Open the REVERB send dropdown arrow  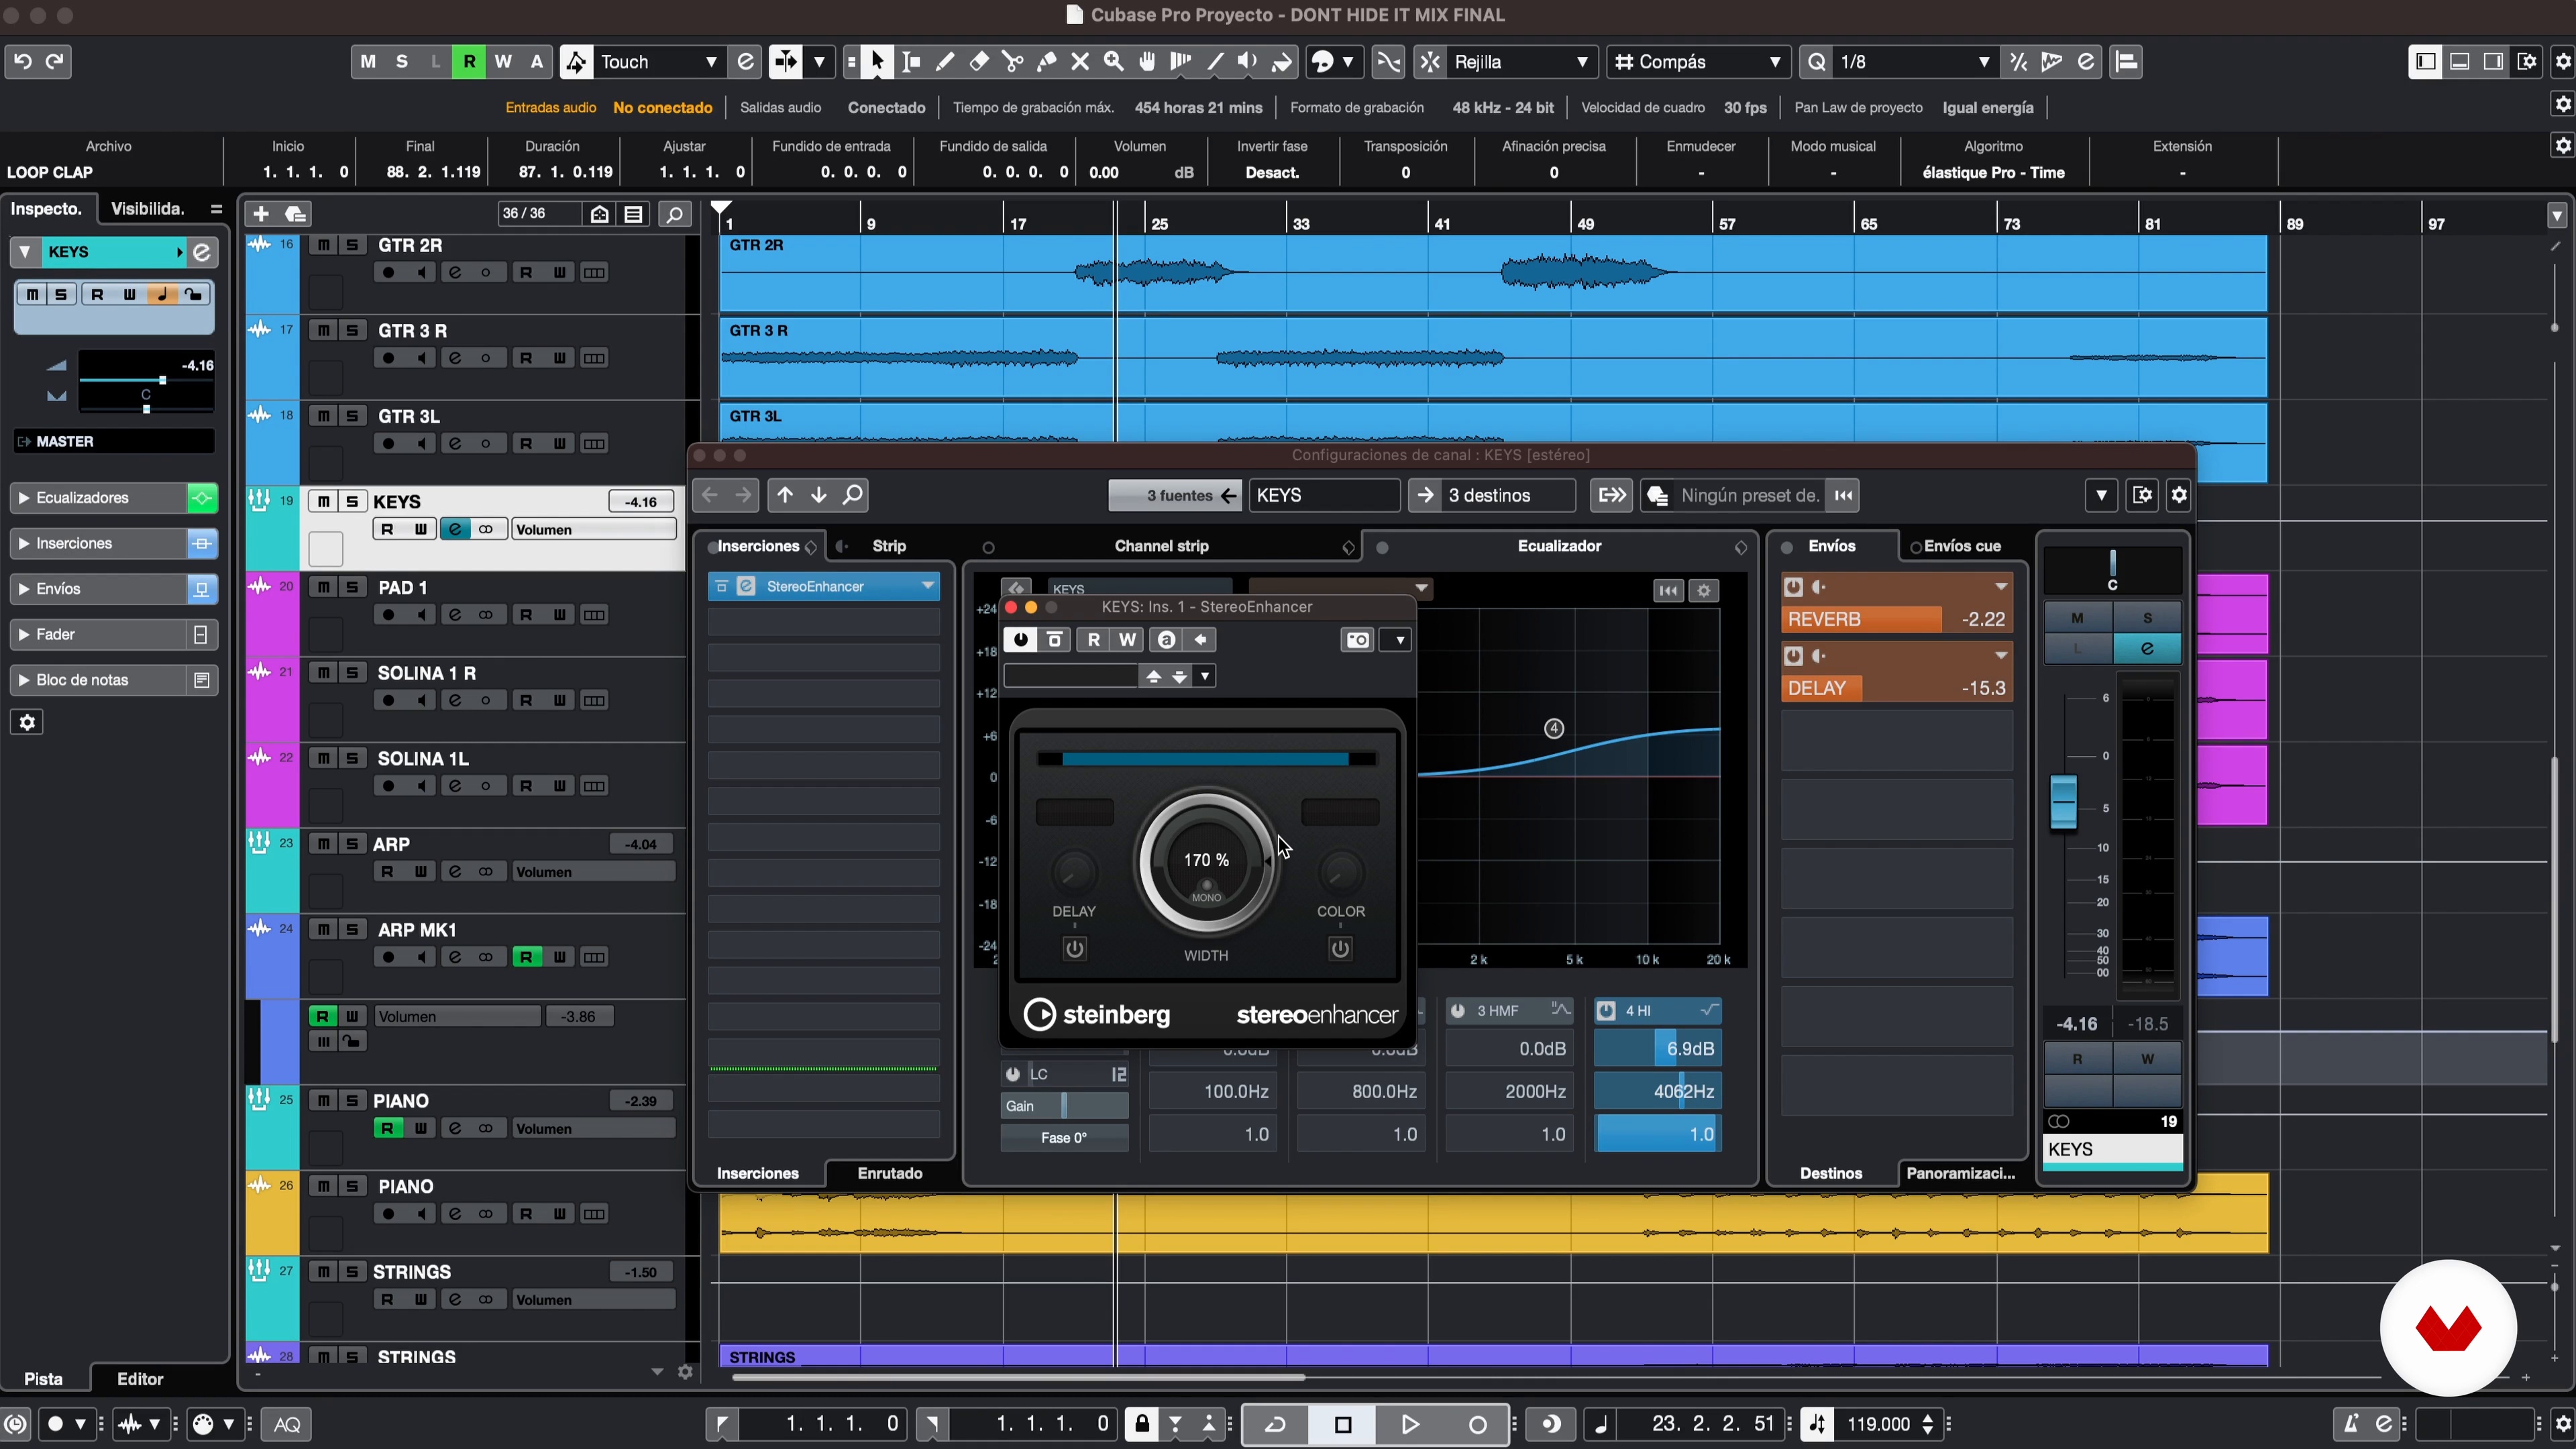[2001, 587]
